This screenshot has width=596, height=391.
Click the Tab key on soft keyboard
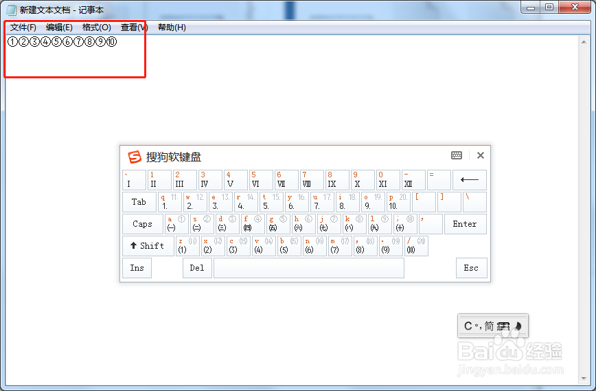coord(139,202)
